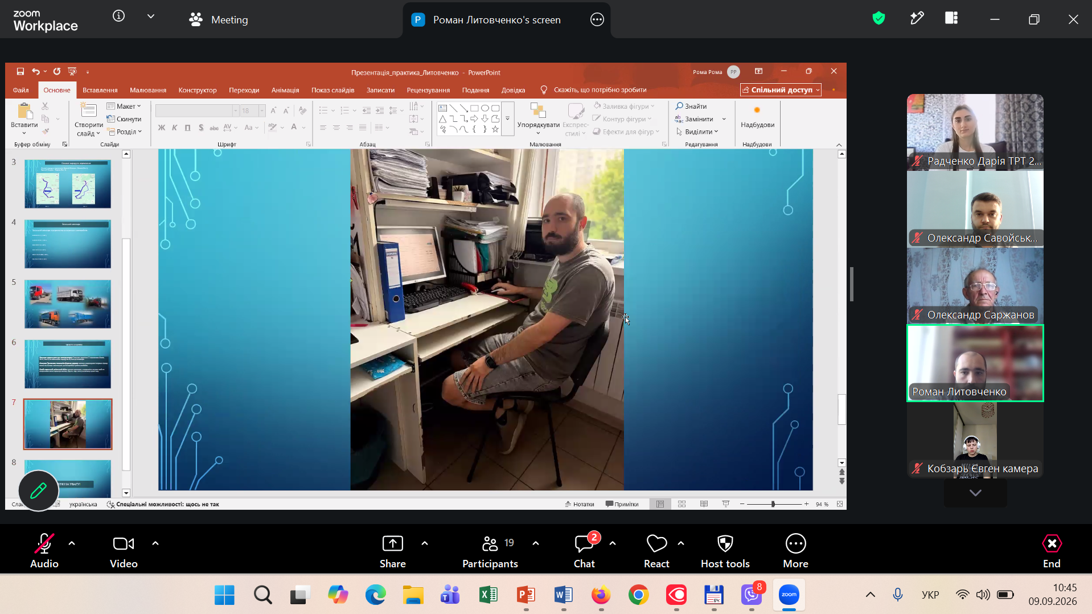Open Zoom annotation pencil tool
The image size is (1092, 614).
[x=39, y=490]
